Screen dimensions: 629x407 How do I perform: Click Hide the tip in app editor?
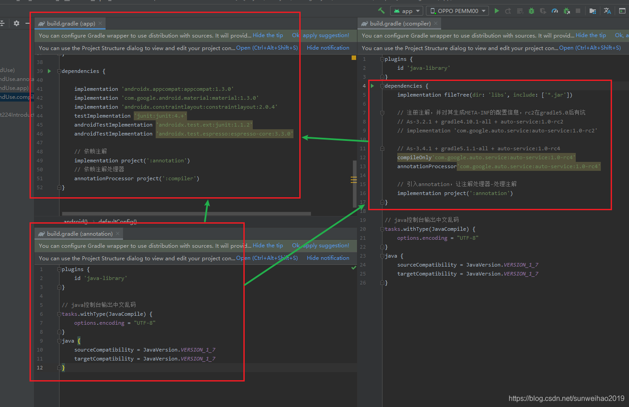coord(268,35)
